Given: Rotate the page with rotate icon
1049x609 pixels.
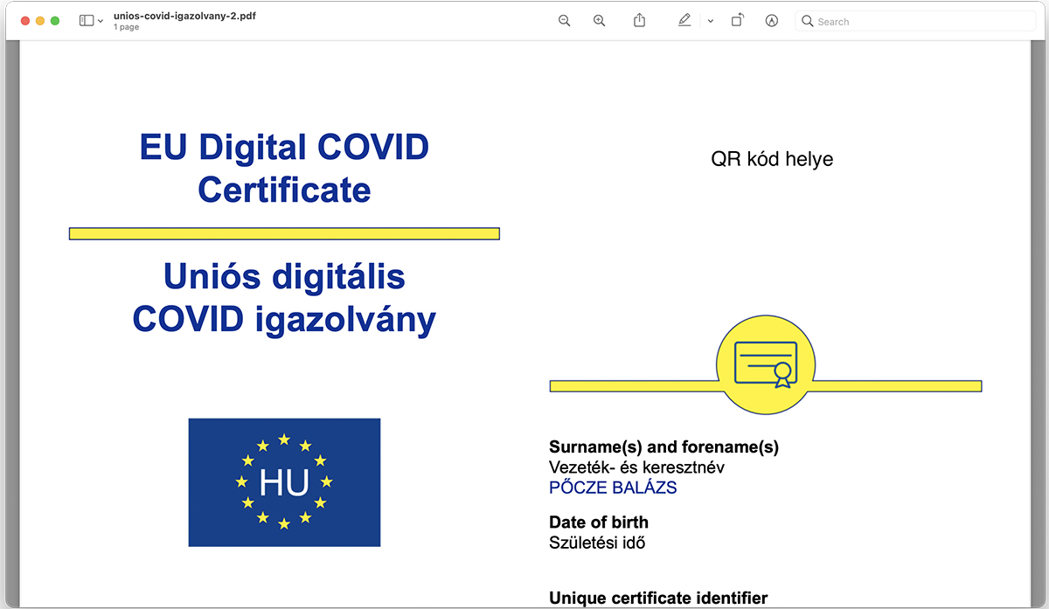Looking at the screenshot, I should coord(738,20).
